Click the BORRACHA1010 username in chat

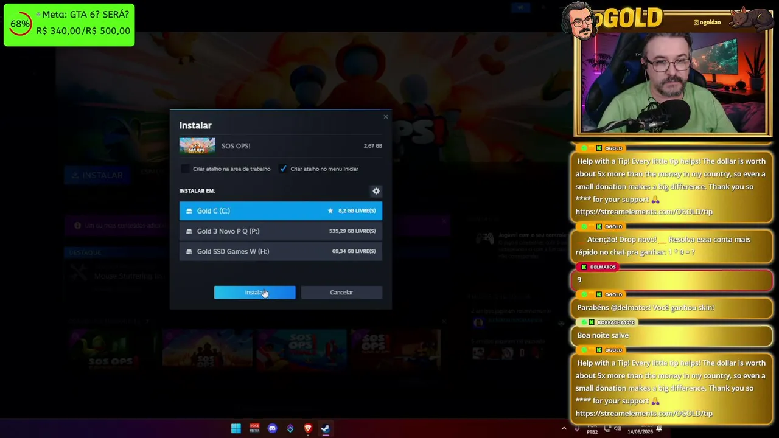click(x=616, y=322)
